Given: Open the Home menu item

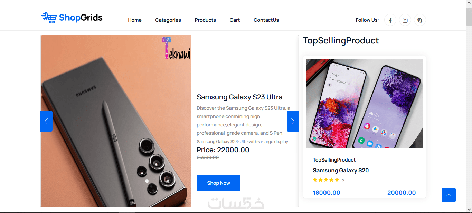Looking at the screenshot, I should [x=135, y=20].
